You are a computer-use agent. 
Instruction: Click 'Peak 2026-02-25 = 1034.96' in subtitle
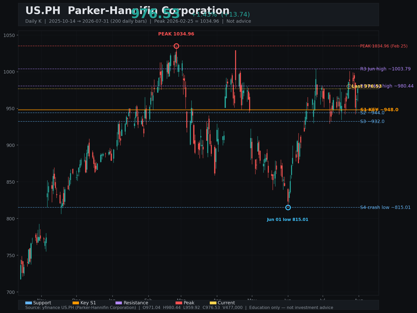(x=187, y=21)
